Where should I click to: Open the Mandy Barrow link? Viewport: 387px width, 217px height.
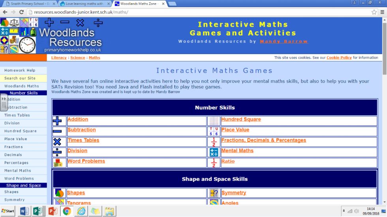[284, 41]
